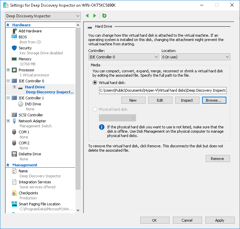Screen dimensions: 240x229
Task: Select Checkpoints in Management section
Action: (28, 193)
